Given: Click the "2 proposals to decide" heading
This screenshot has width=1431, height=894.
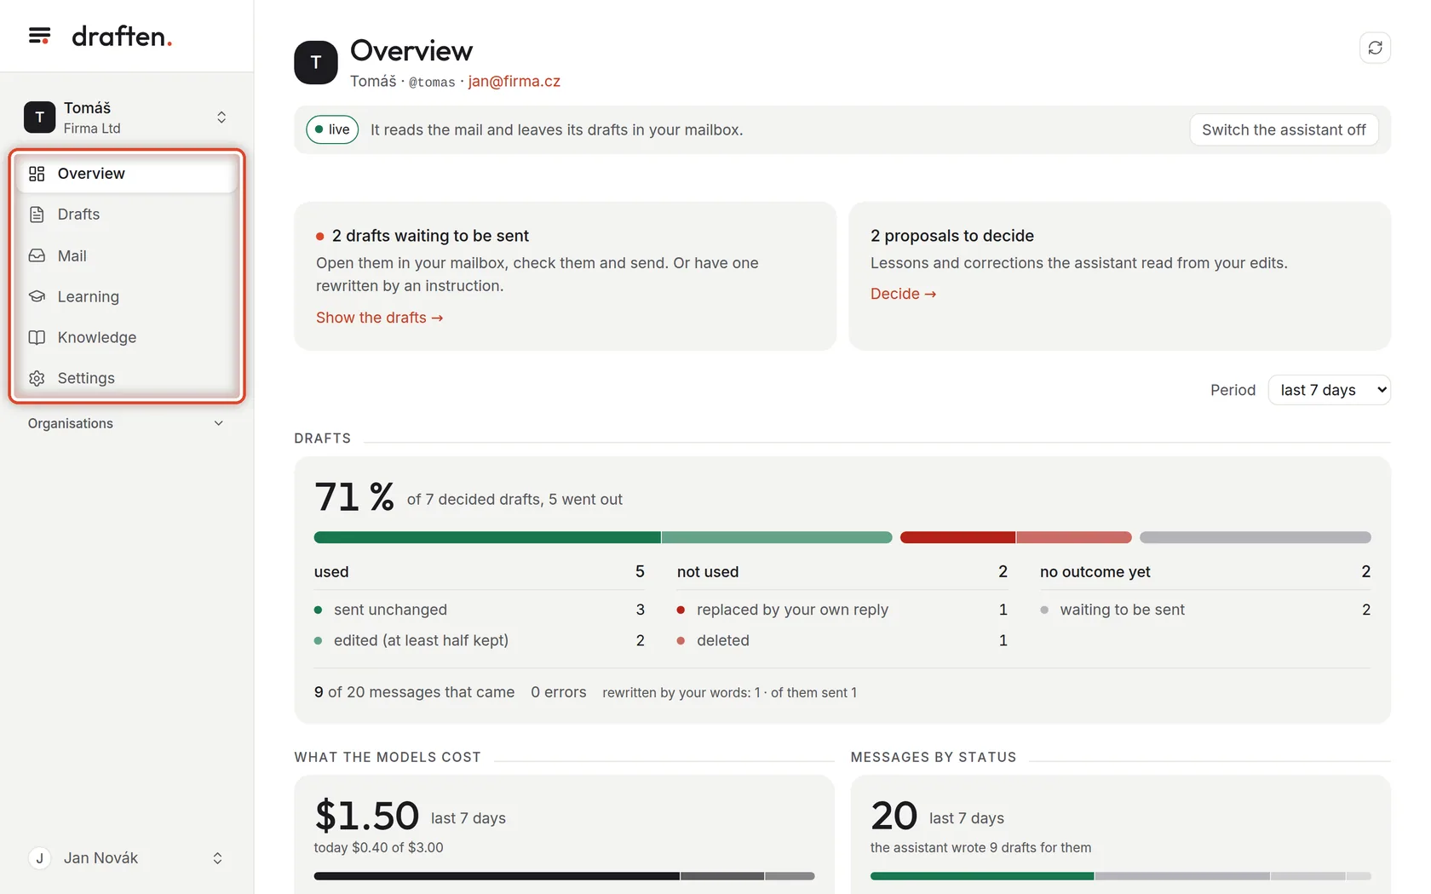Looking at the screenshot, I should tap(952, 236).
